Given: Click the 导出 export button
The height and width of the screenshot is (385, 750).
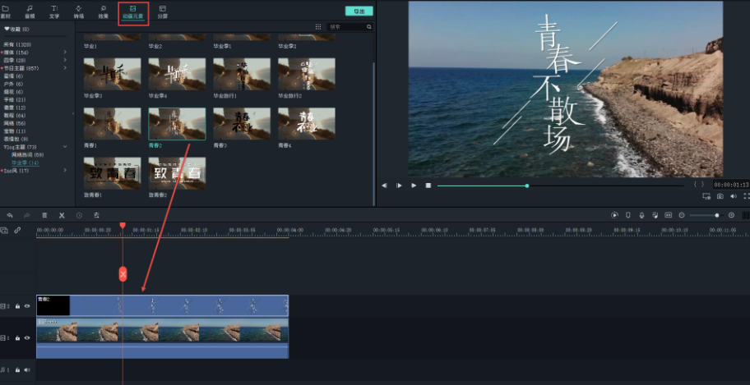Looking at the screenshot, I should [x=359, y=11].
